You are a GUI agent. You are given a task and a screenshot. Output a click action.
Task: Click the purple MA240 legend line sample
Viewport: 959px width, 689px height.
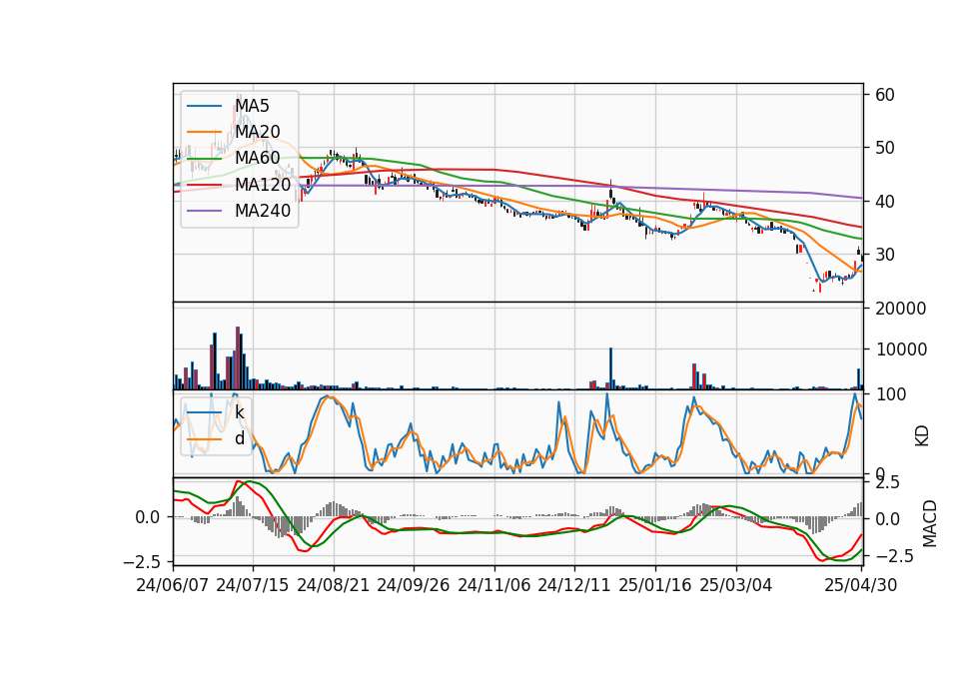pyautogui.click(x=204, y=211)
